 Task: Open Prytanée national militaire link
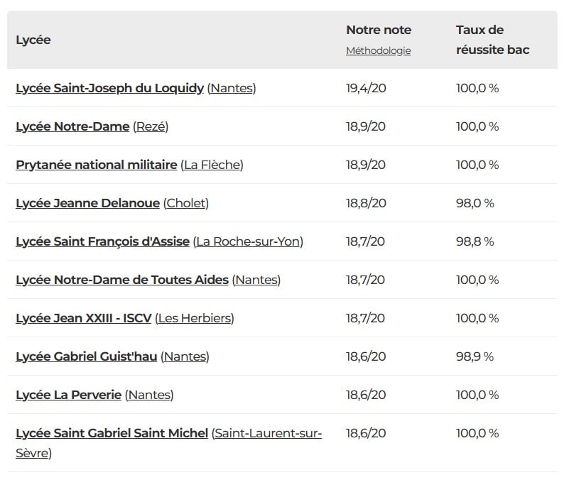tap(96, 165)
